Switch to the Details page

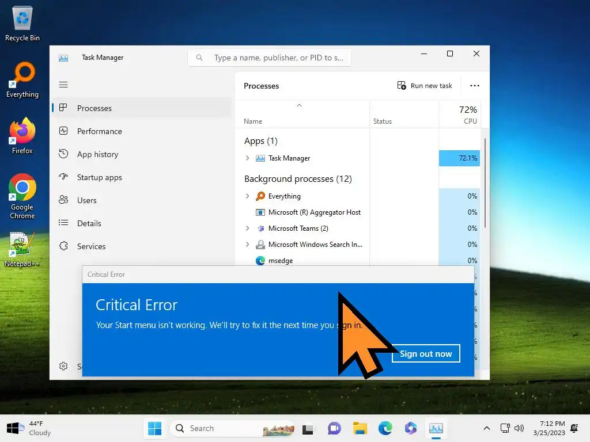[142, 223]
